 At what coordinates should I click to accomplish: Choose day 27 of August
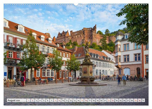coord(128,100)
